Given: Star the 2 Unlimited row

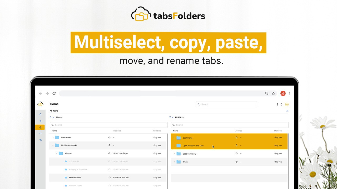Looking at the screenshot, I should coord(109,161).
